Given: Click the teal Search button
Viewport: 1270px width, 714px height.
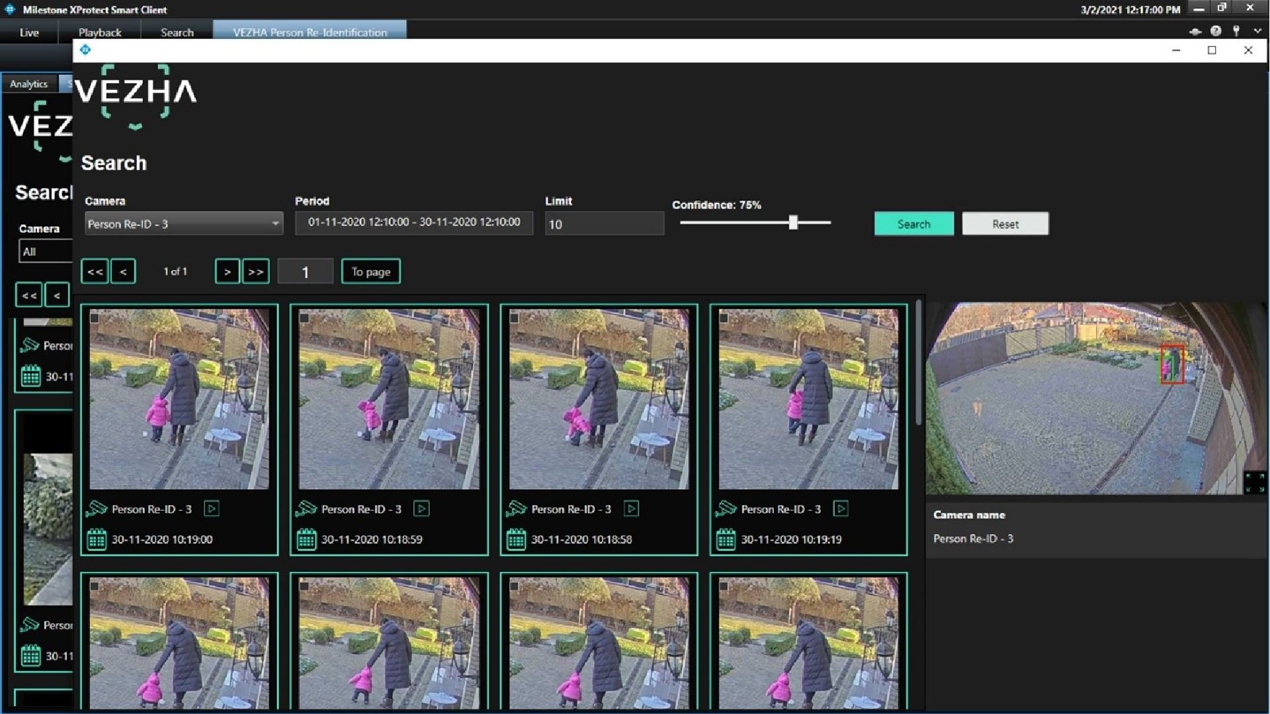Looking at the screenshot, I should [913, 223].
